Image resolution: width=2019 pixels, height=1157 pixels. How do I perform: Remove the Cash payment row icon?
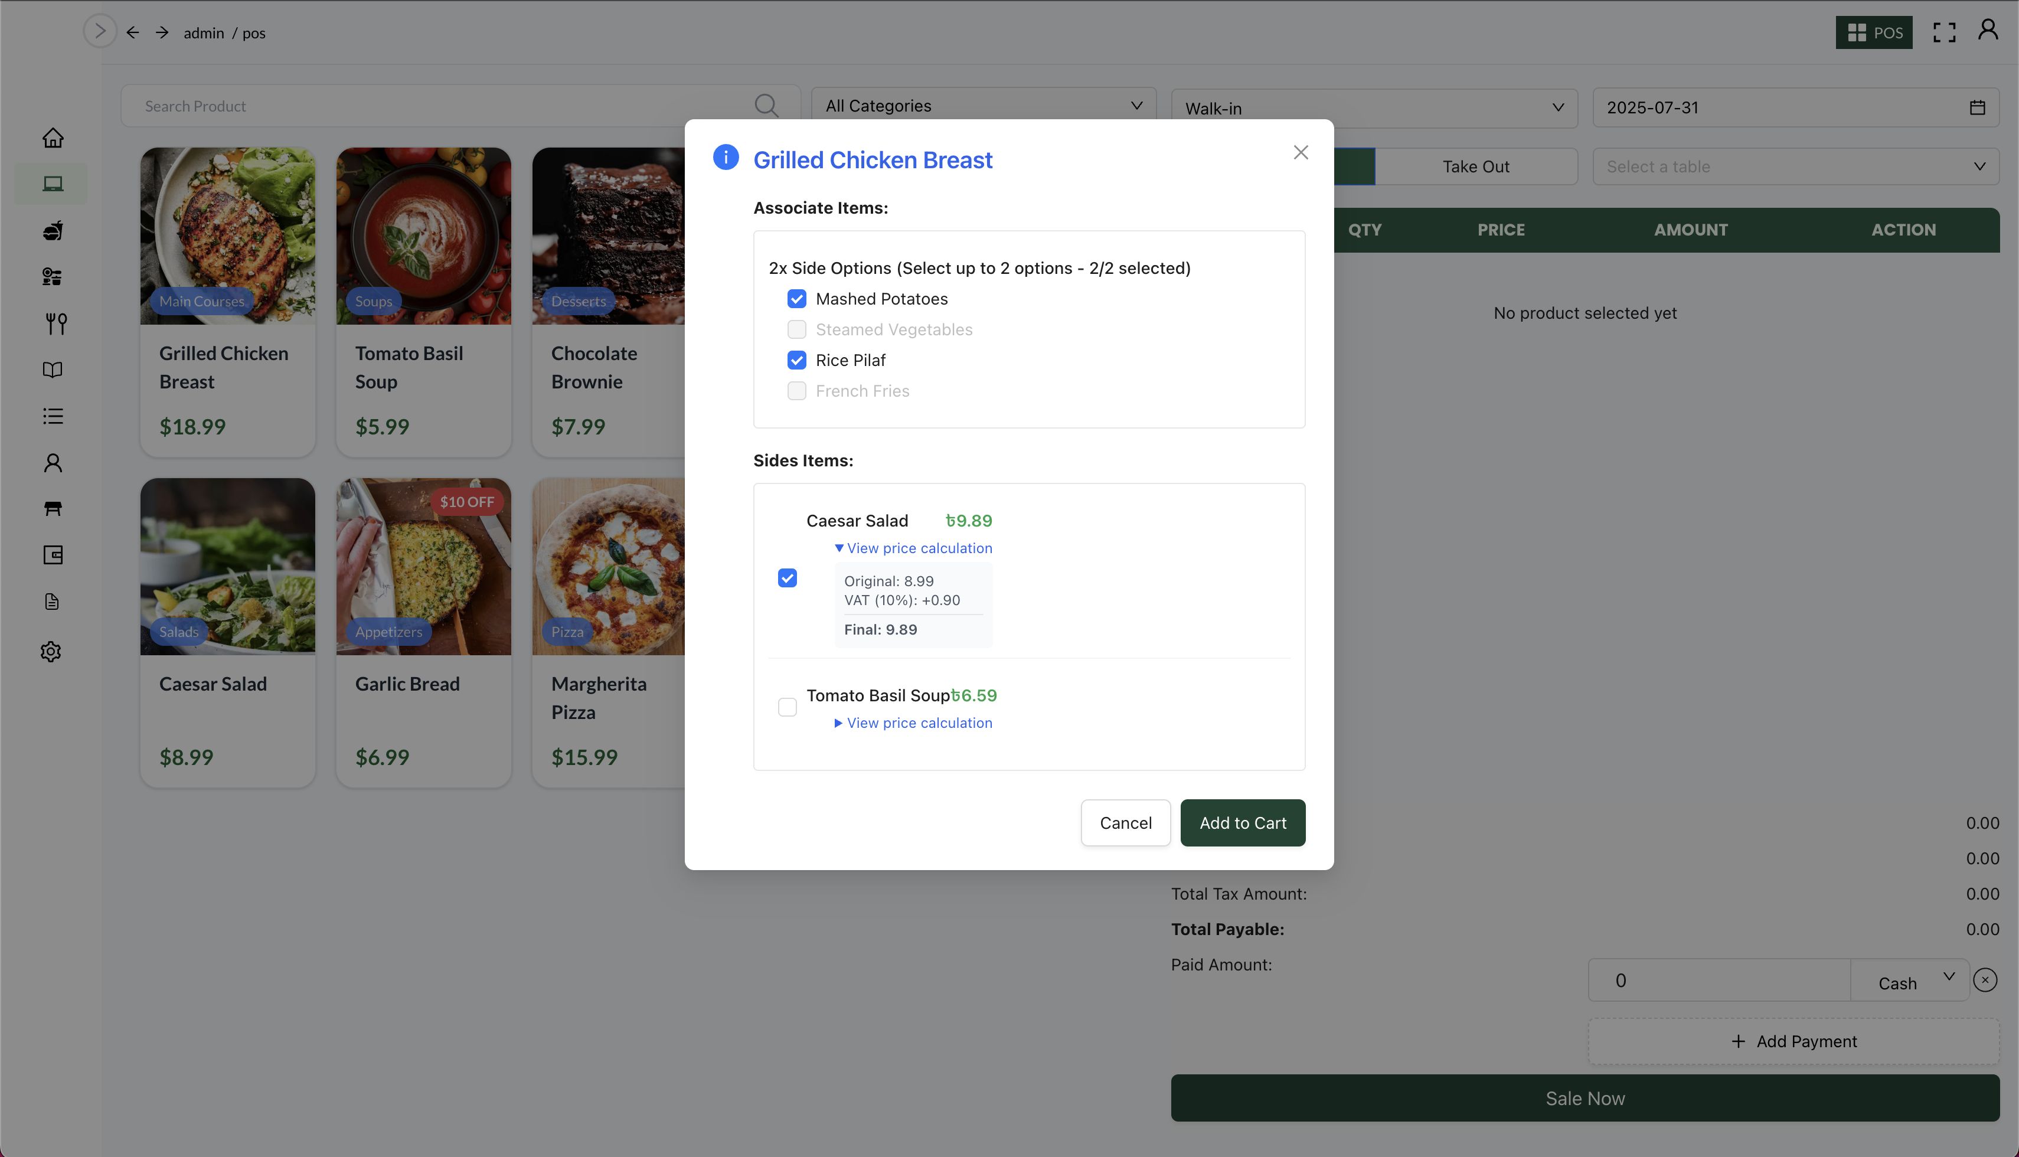(1984, 980)
